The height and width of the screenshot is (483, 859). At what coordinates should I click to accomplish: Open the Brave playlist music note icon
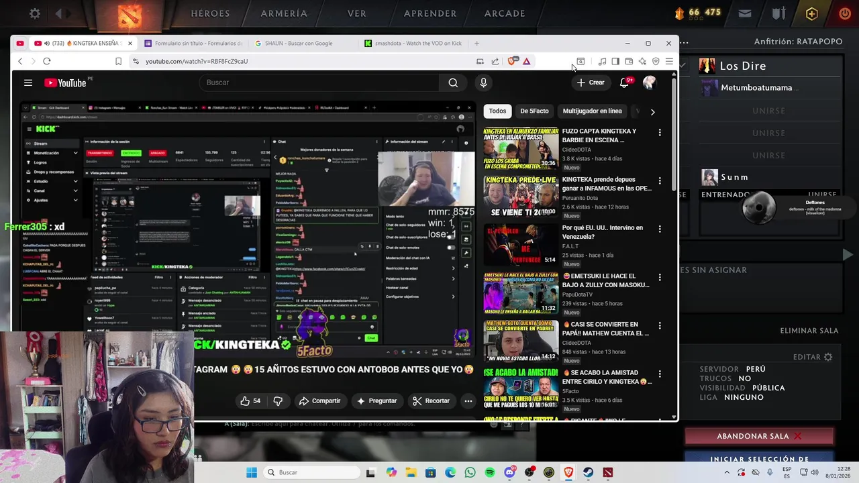click(602, 61)
